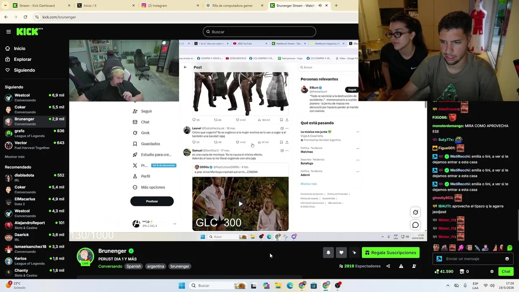Close the Instagram tab
The width and height of the screenshot is (519, 292).
[x=198, y=6]
